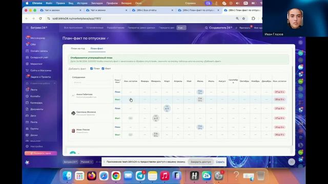Switch to the План на год tab
The width and height of the screenshot is (328, 184).
78,49
